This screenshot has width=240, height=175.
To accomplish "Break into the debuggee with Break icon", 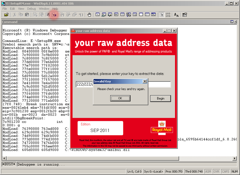I will coord(54,15).
